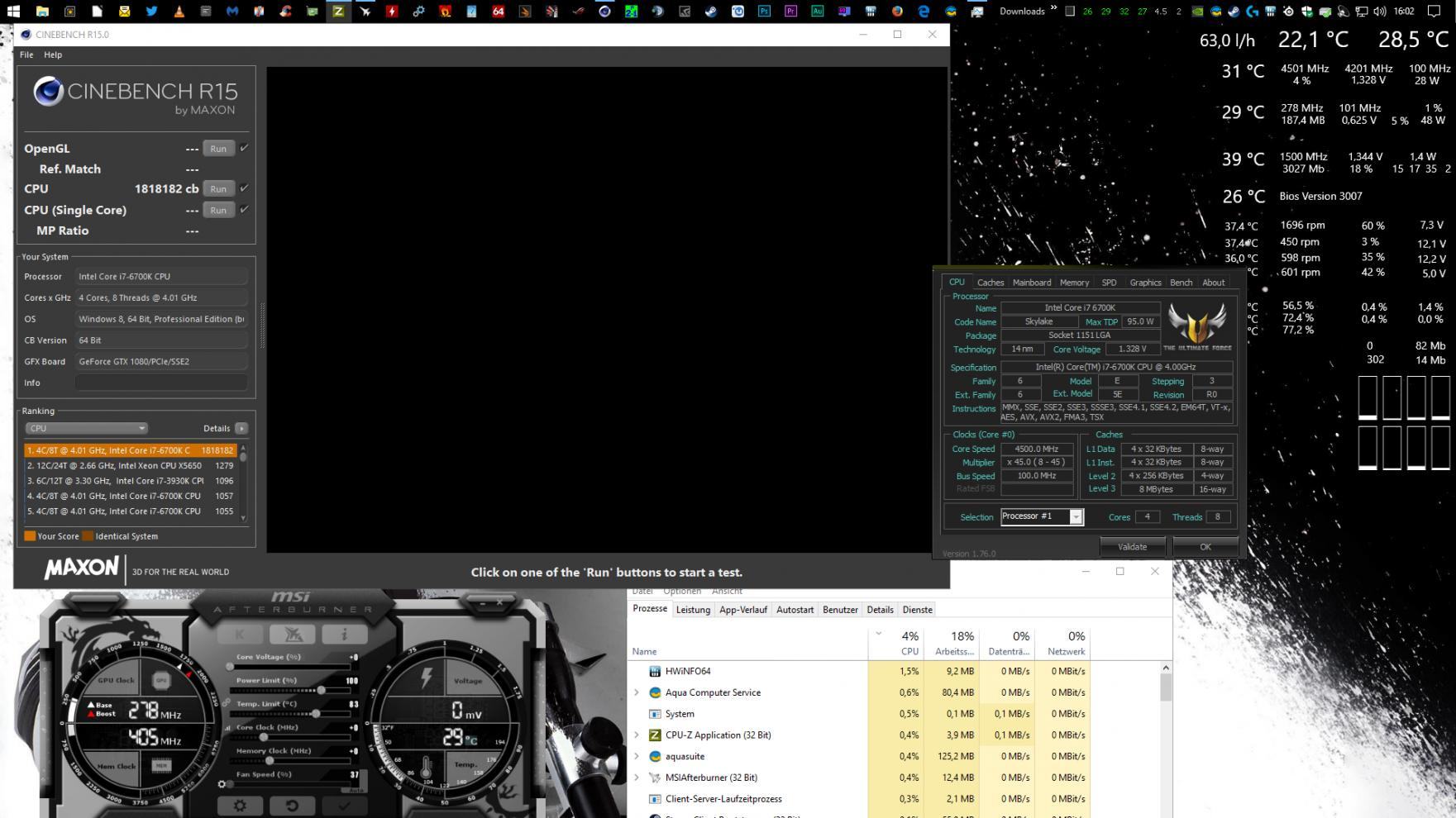
Task: Open Twitter app from taskbar
Action: pos(151,12)
